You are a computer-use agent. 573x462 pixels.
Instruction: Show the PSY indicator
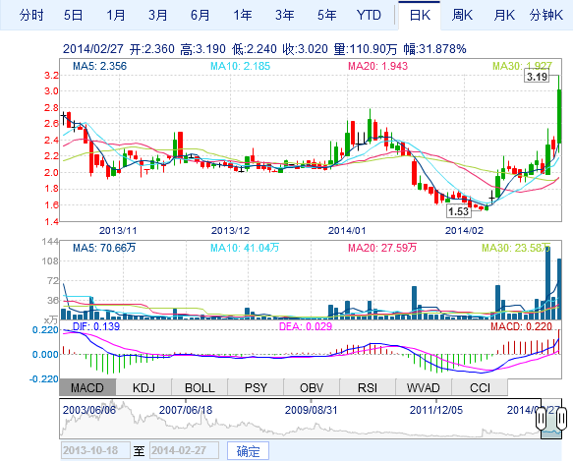click(x=256, y=387)
